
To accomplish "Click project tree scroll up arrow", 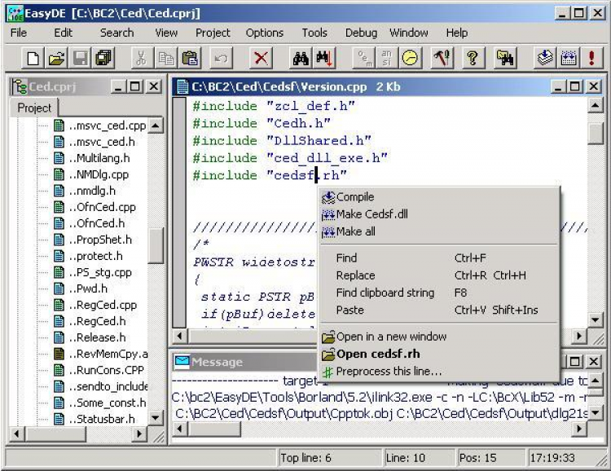I will (156, 125).
